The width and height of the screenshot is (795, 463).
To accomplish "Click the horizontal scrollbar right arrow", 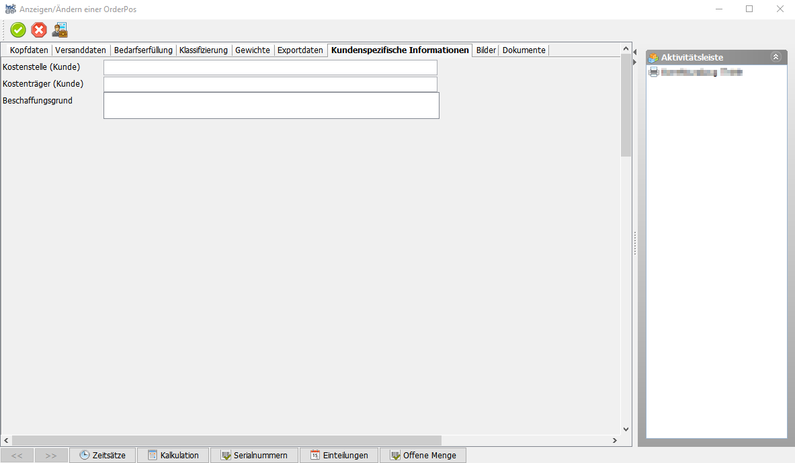I will tap(614, 441).
